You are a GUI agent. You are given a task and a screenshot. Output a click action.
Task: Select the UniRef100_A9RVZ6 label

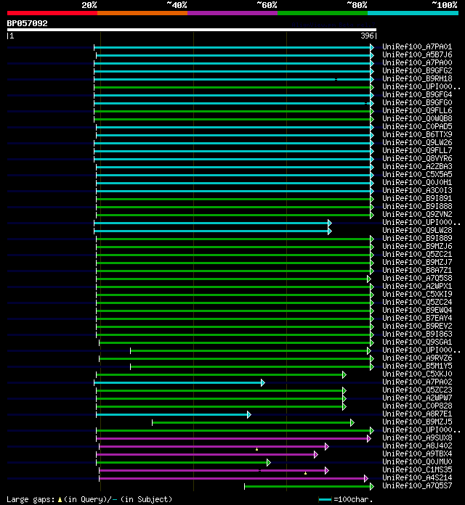click(417, 358)
